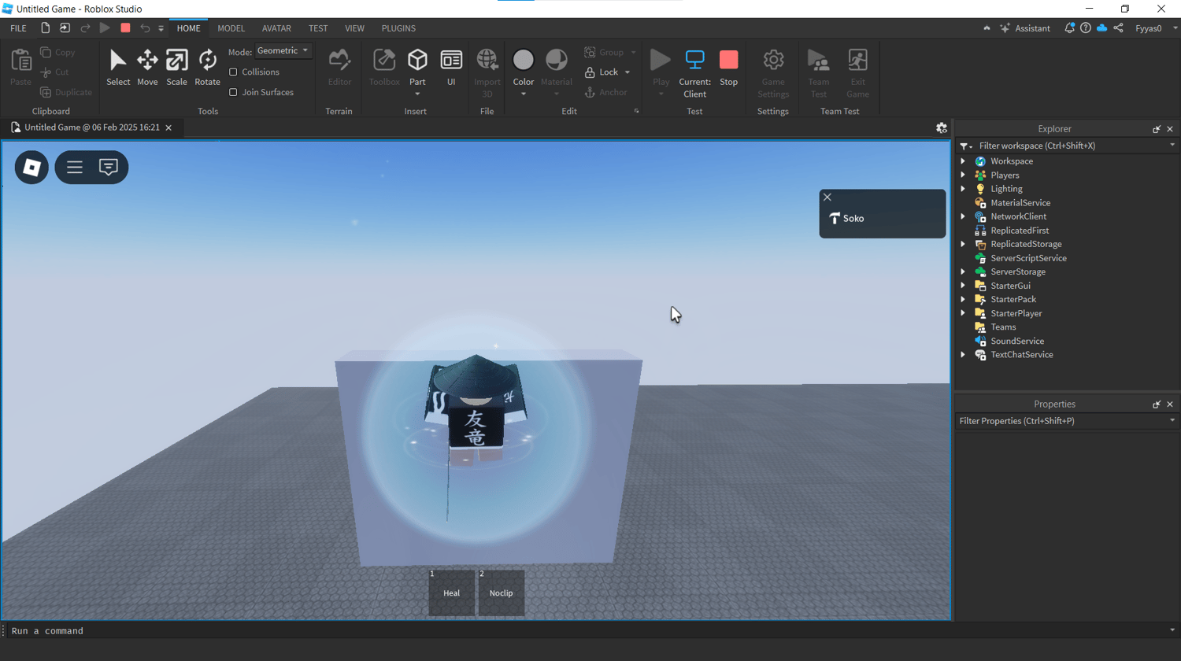Viewport: 1181px width, 661px height.
Task: Open the Assistant
Action: coord(1025,28)
